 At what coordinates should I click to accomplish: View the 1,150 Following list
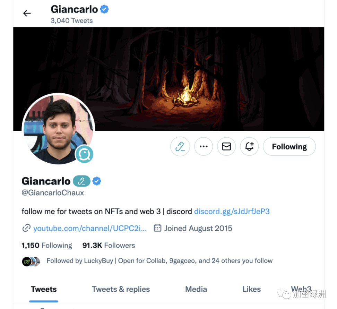[47, 245]
